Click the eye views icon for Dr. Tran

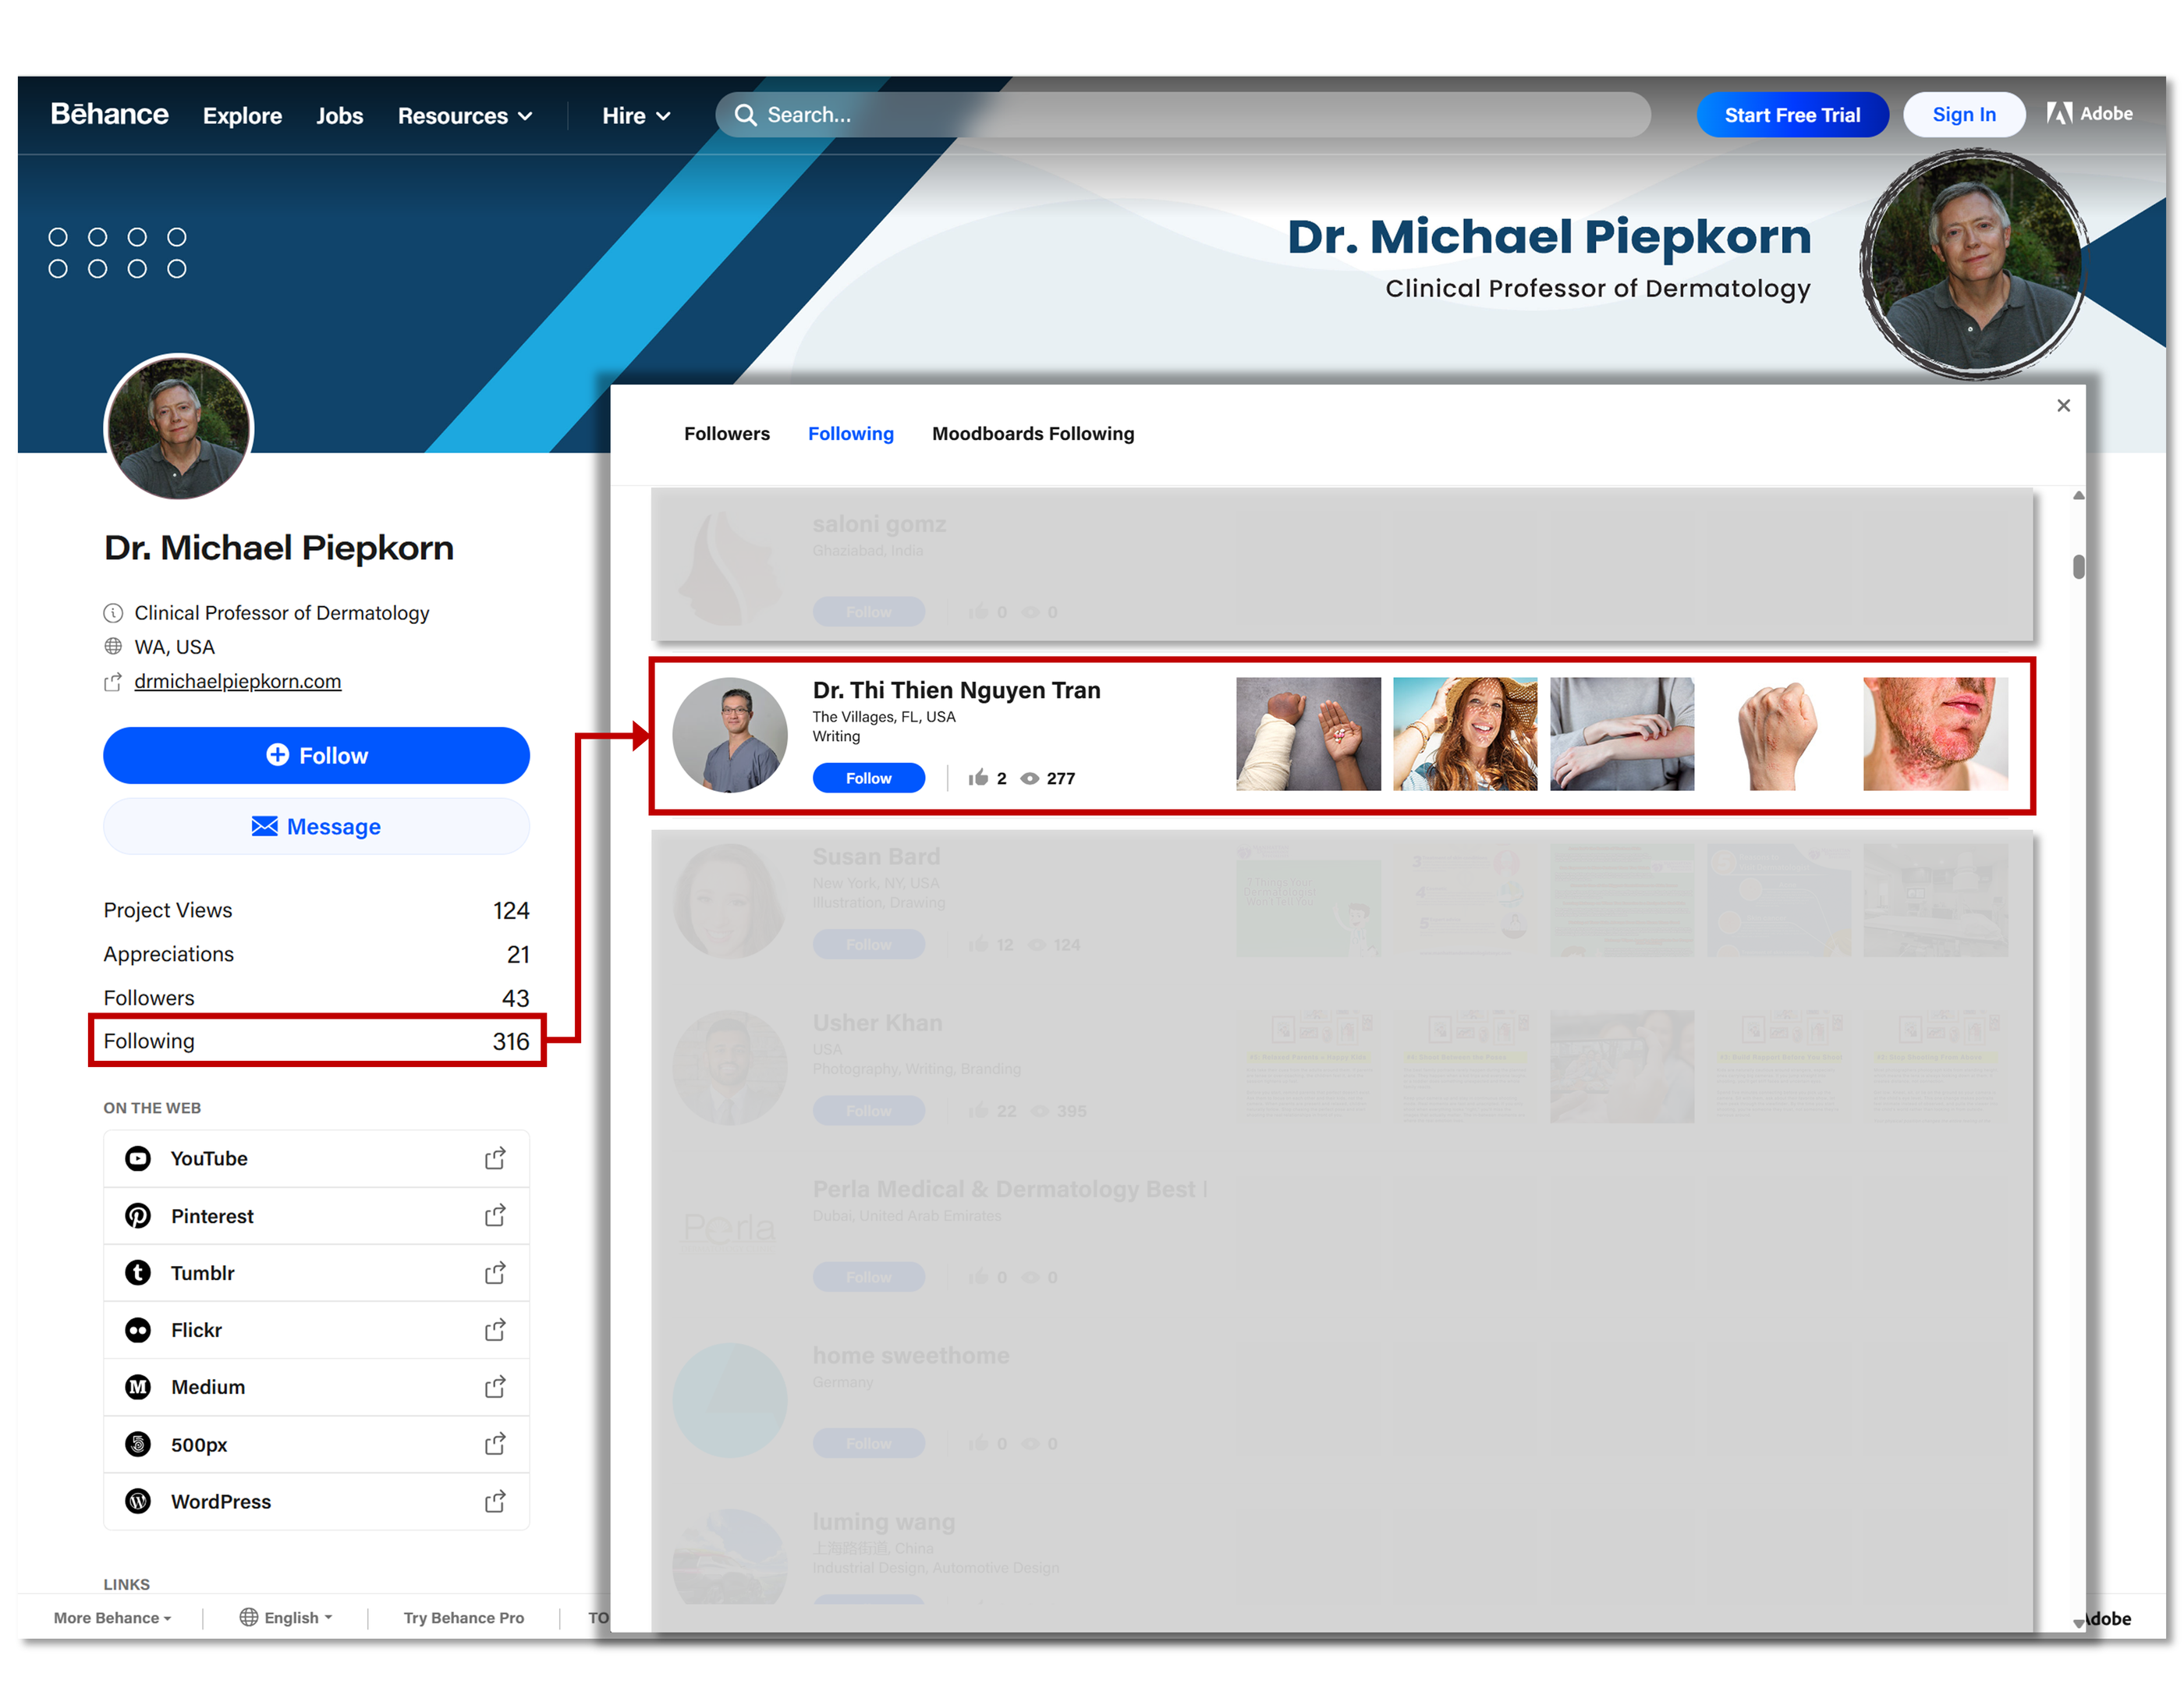[x=1029, y=778]
